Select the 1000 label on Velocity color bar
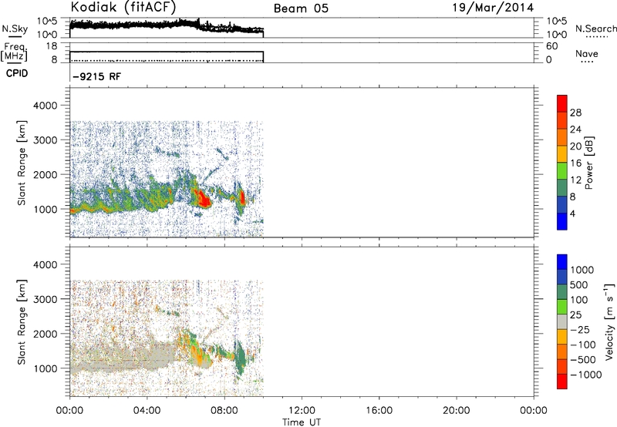Image resolution: width=617 pixels, height=427 pixels. [582, 270]
